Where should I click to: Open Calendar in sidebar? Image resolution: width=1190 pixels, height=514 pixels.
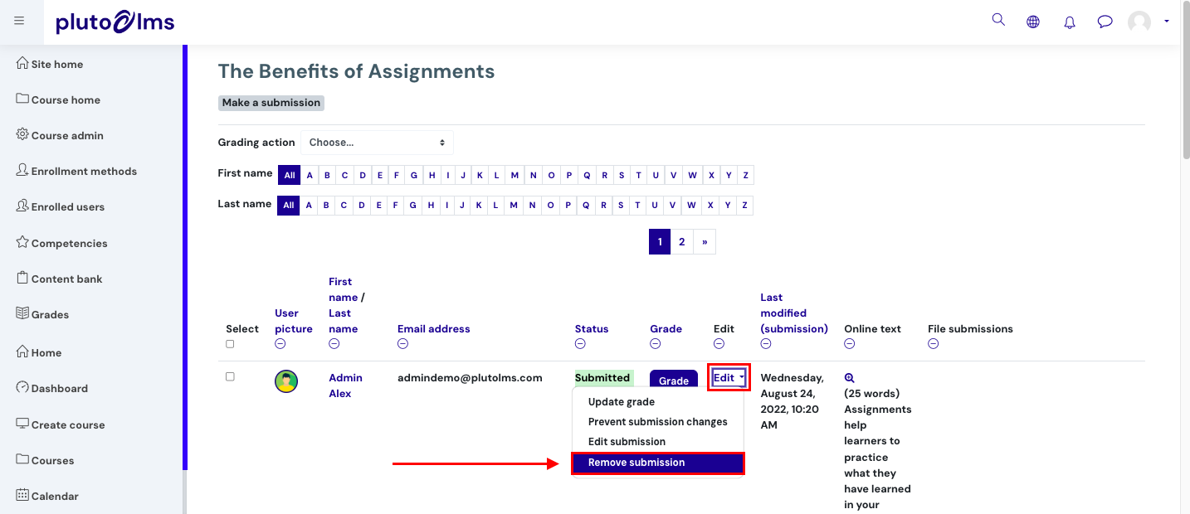[x=47, y=496]
